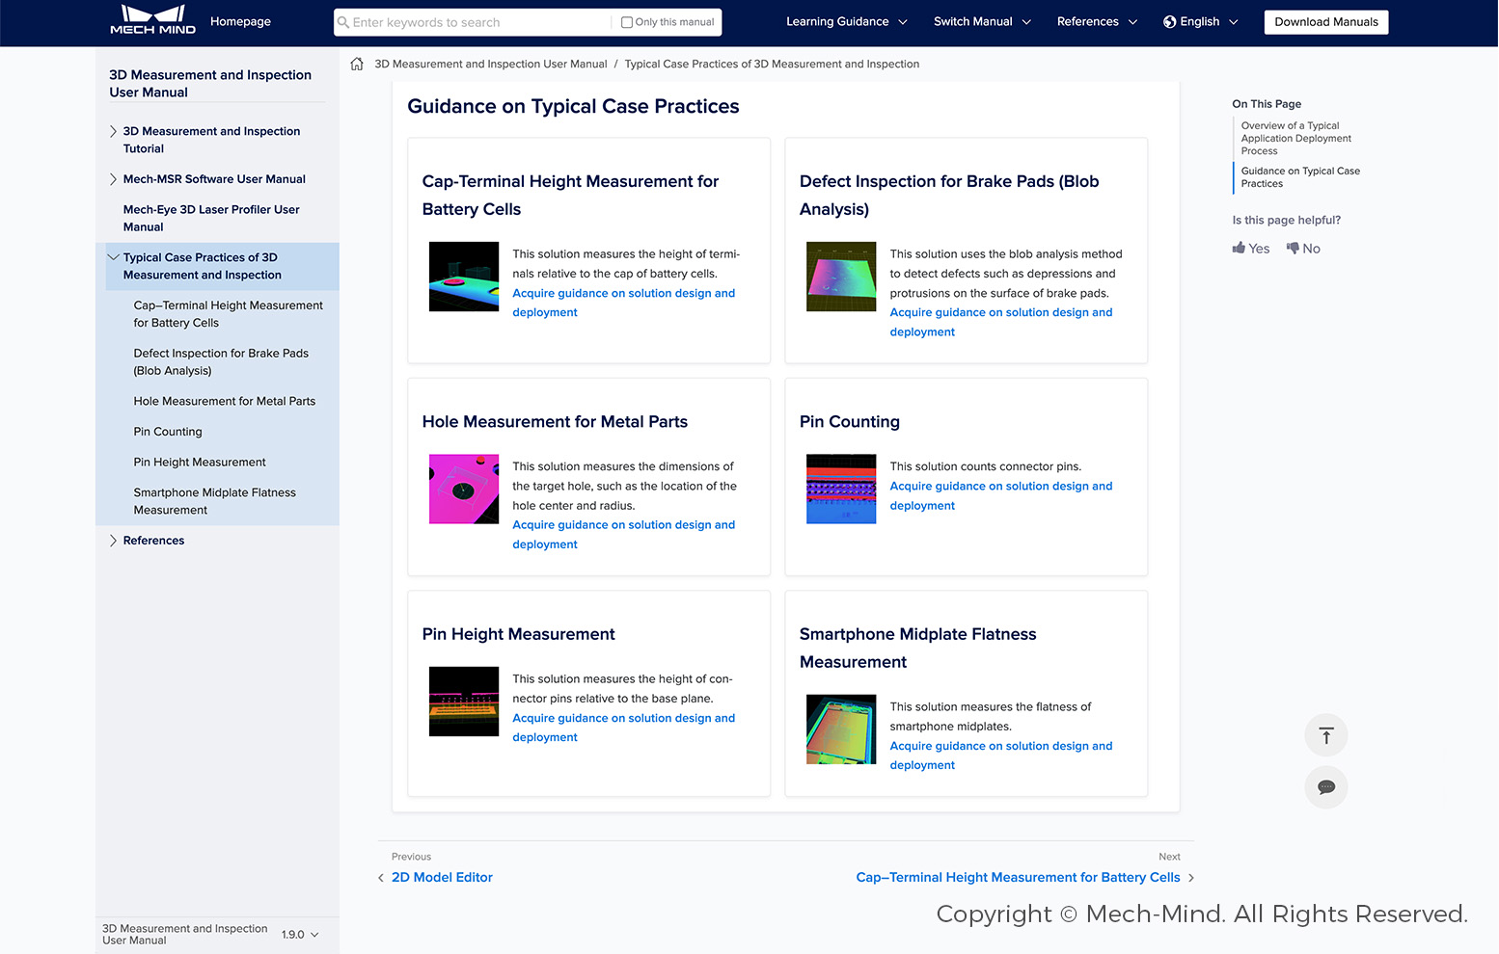
Task: Open the Switch Manual dropdown
Action: tap(982, 21)
